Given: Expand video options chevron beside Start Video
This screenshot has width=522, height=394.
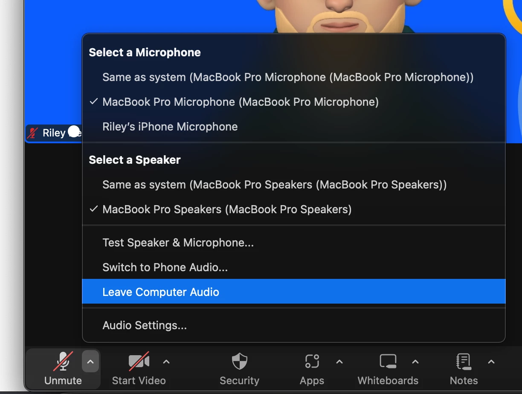Looking at the screenshot, I should pos(166,362).
